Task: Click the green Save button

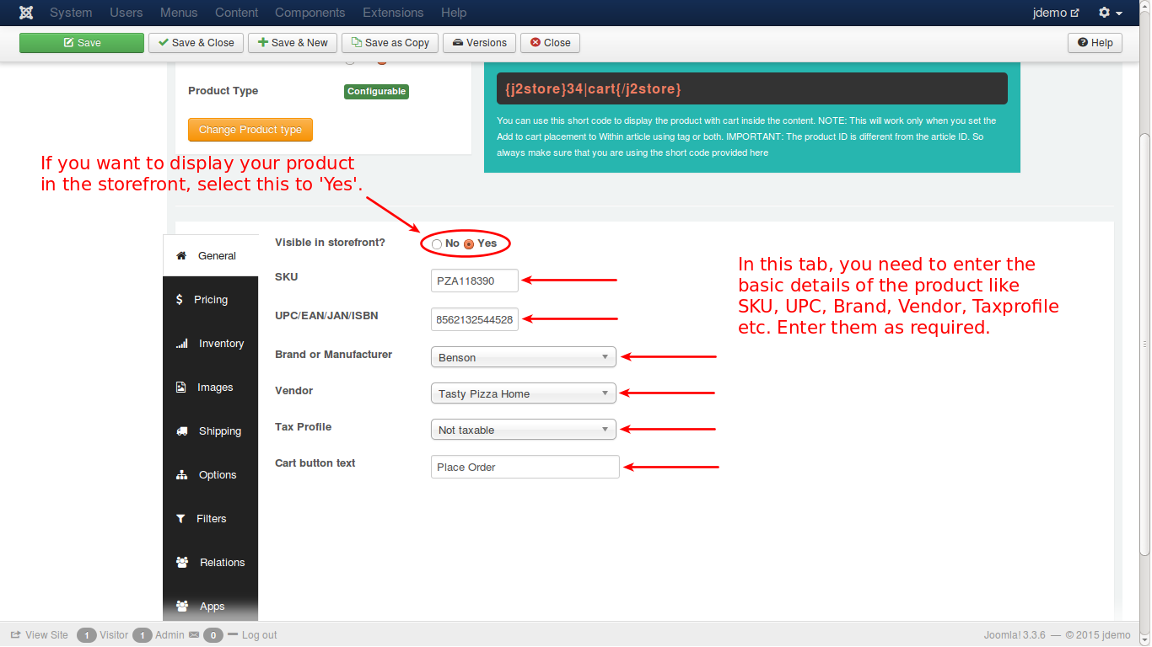Action: pyautogui.click(x=82, y=43)
